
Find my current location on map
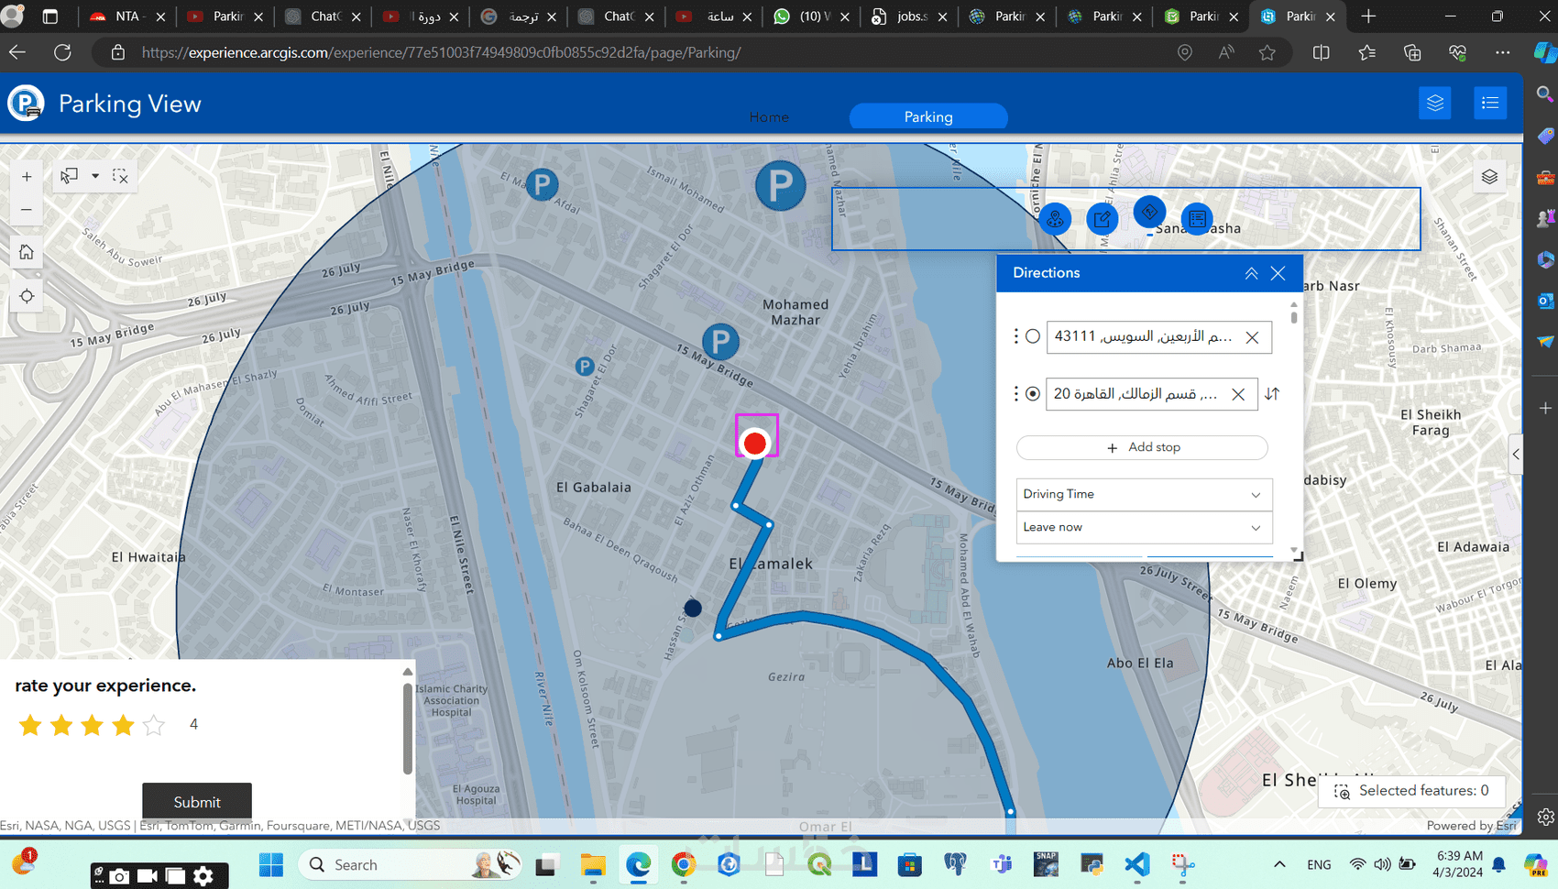click(27, 296)
